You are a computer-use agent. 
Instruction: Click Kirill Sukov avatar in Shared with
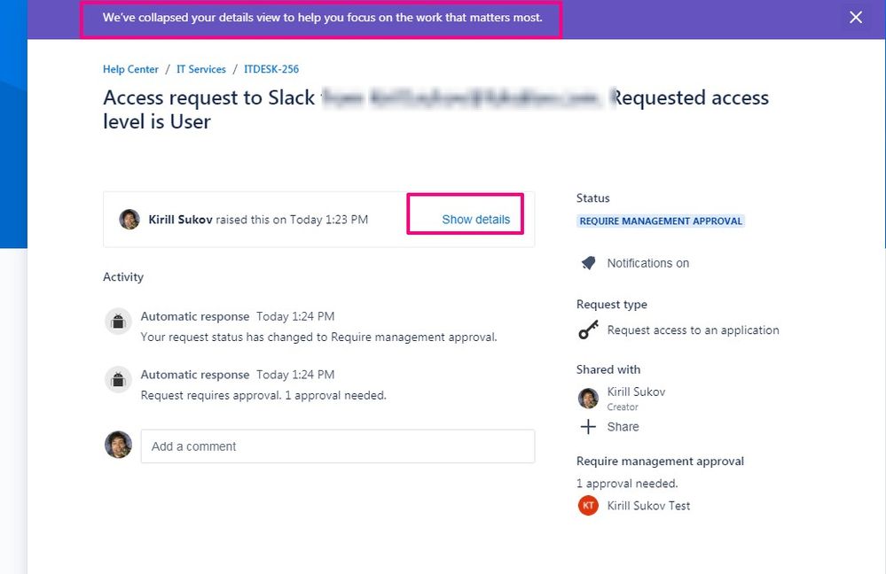(588, 398)
